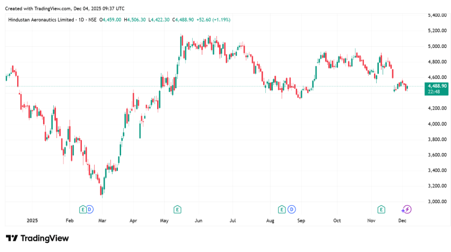
Task: Click the February dividend D marker
Action: click(x=90, y=209)
